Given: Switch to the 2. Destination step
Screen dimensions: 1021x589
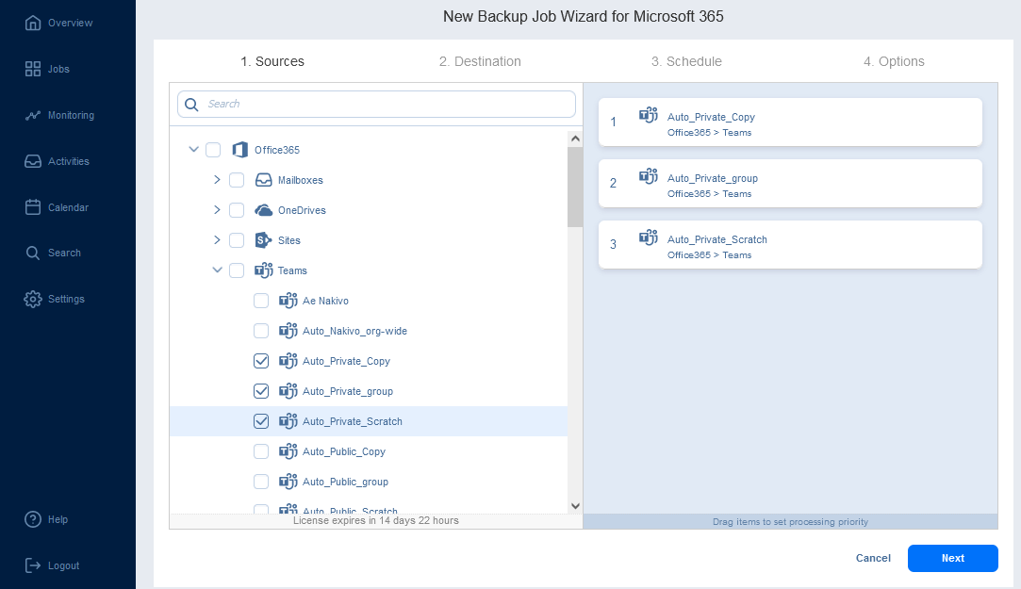Looking at the screenshot, I should [480, 61].
